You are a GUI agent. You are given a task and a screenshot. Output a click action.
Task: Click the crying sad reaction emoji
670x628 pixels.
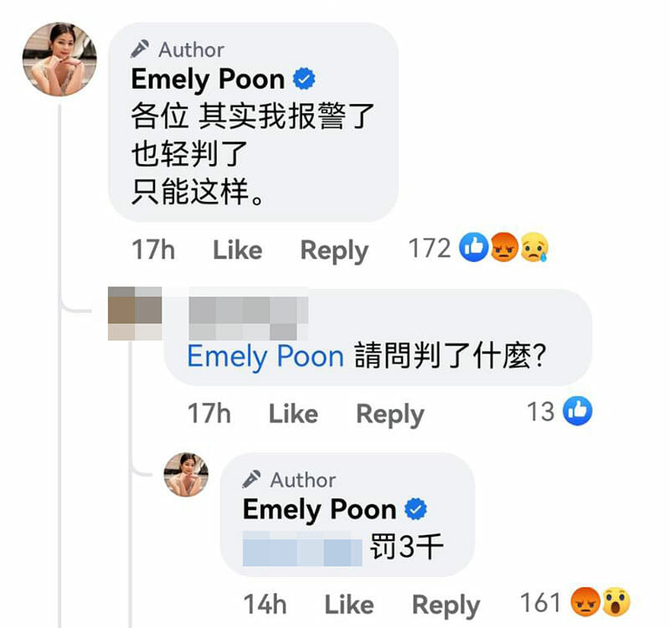click(534, 247)
